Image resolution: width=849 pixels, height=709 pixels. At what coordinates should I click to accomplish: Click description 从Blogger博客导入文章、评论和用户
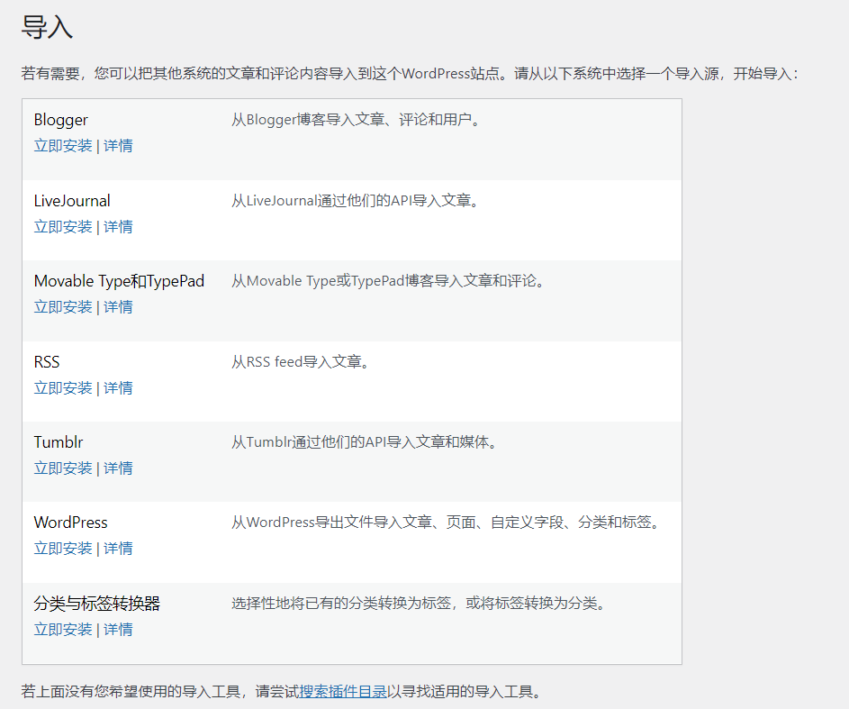click(357, 120)
